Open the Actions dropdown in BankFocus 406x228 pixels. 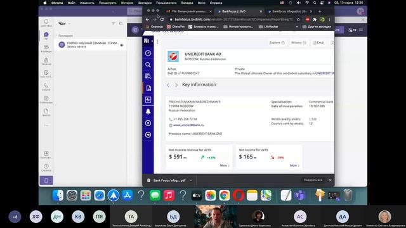tap(298, 42)
